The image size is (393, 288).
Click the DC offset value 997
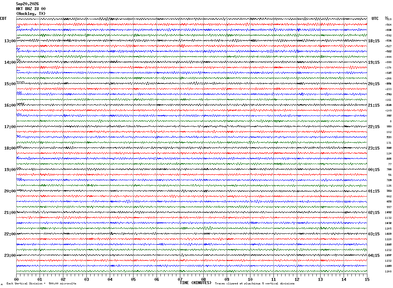(x=389, y=207)
